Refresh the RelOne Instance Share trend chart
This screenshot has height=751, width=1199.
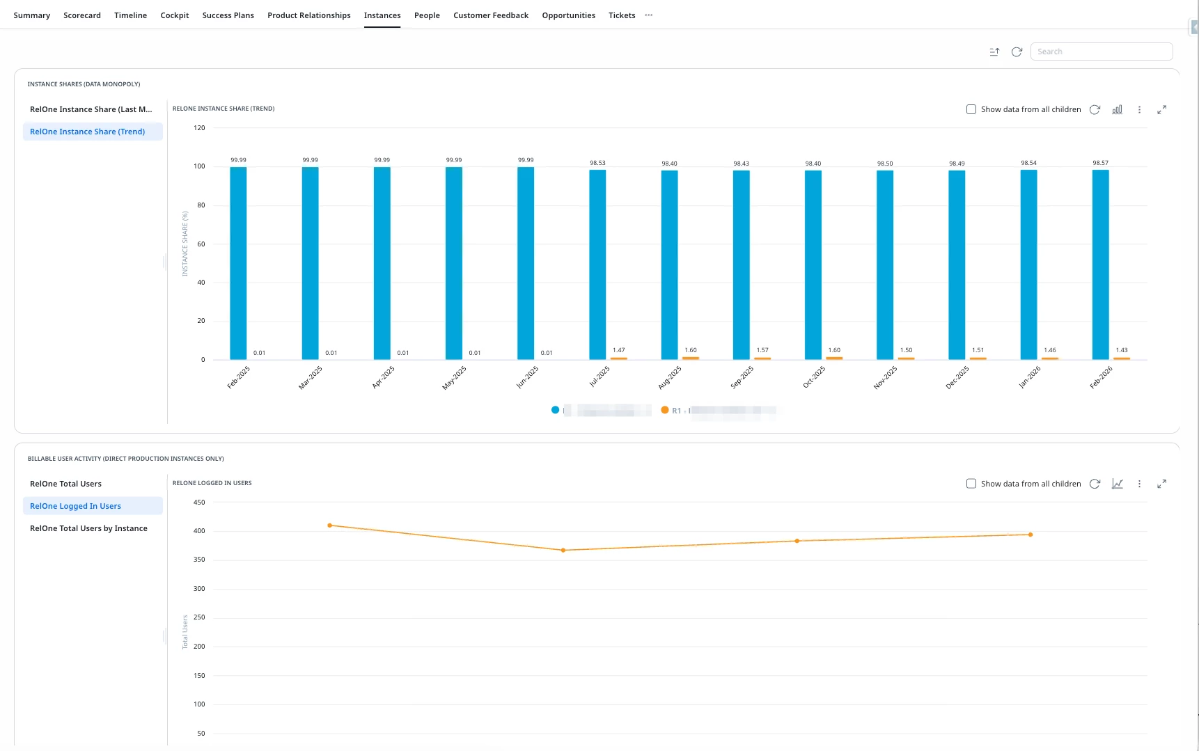click(x=1095, y=109)
